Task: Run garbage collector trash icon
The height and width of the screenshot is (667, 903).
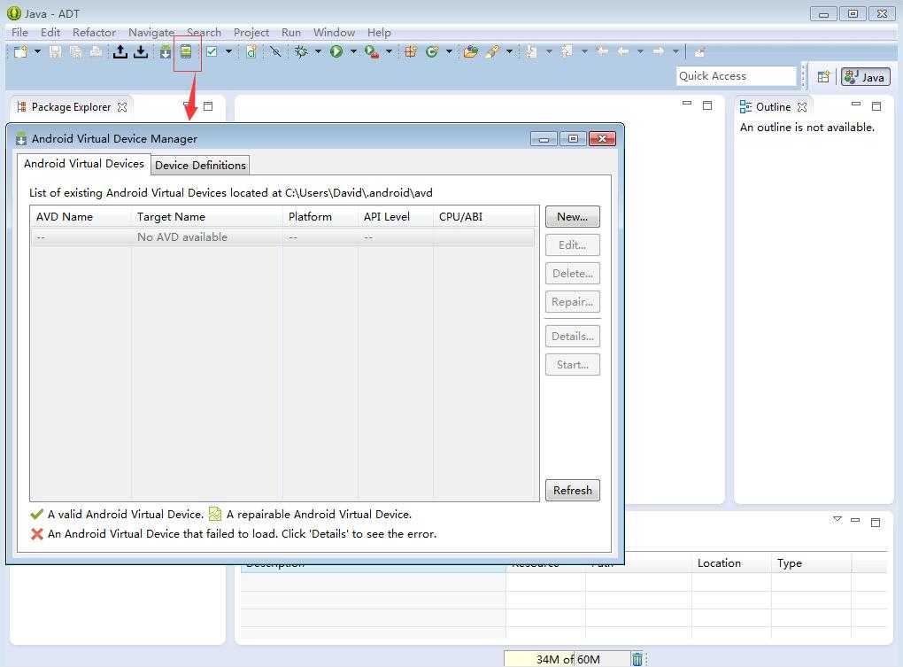Action: click(637, 659)
